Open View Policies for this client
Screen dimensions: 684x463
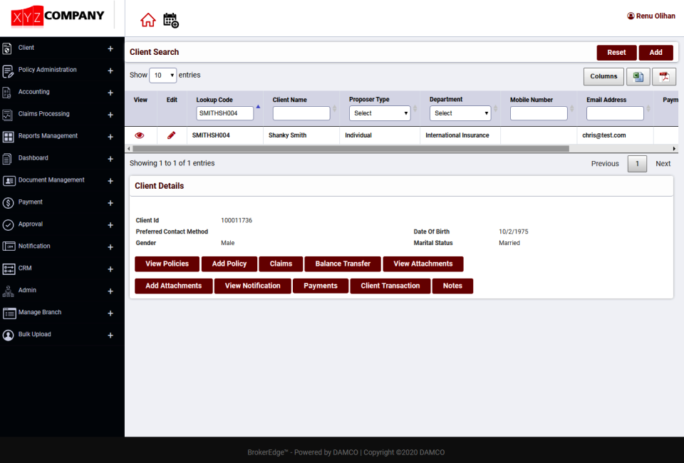click(x=167, y=264)
